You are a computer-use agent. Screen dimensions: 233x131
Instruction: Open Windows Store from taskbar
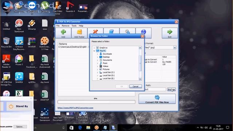click(x=71, y=128)
